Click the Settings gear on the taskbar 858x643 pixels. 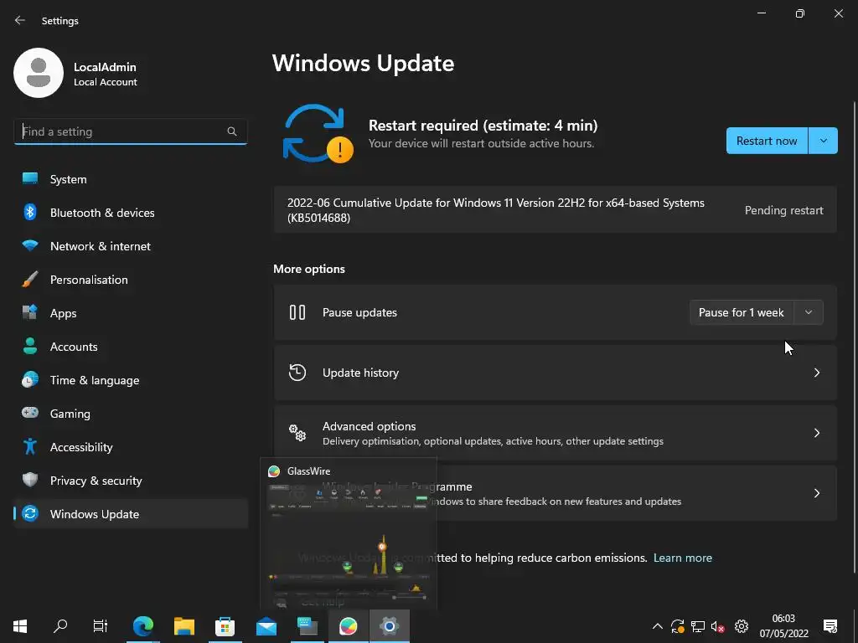[389, 626]
